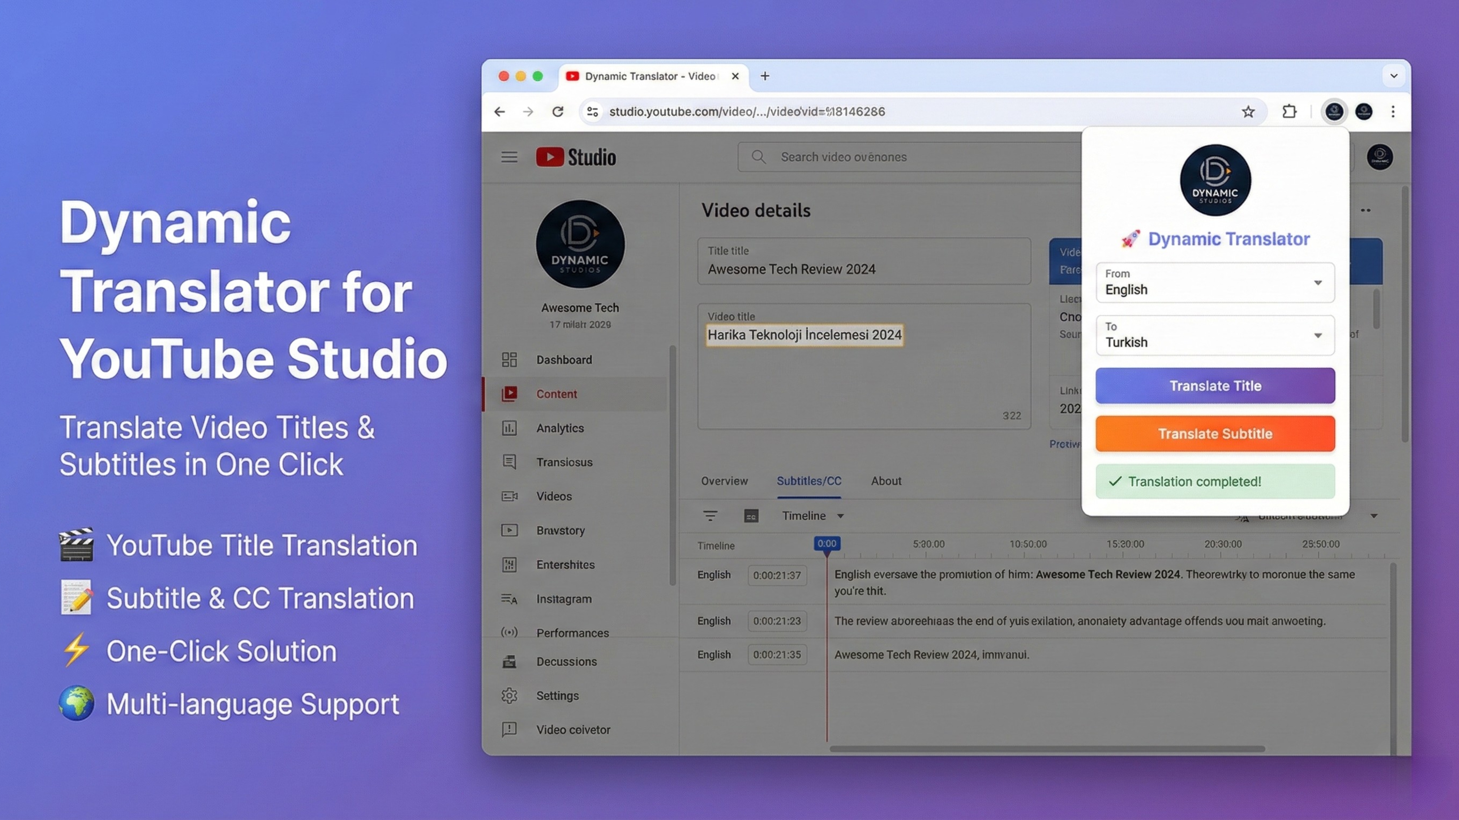Toggle the filter control above the timeline
The image size is (1459, 820).
tap(710, 516)
